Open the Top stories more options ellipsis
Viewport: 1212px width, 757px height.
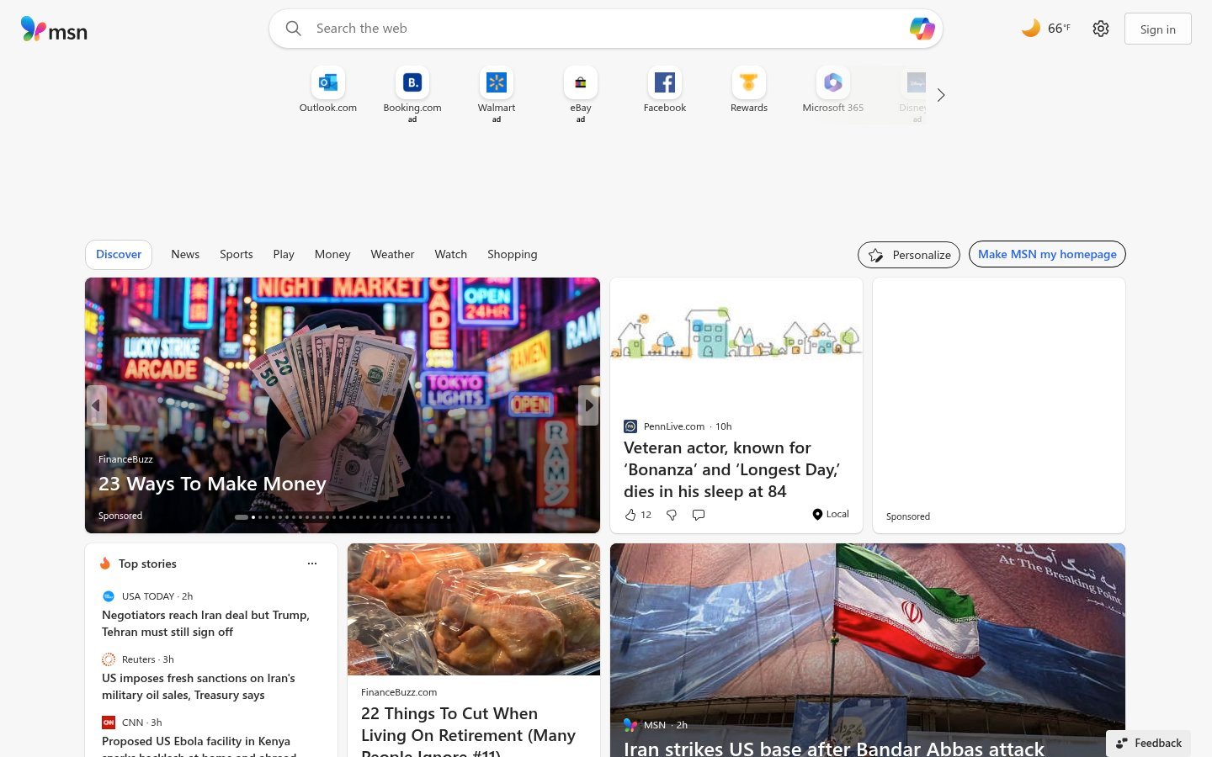tap(312, 564)
